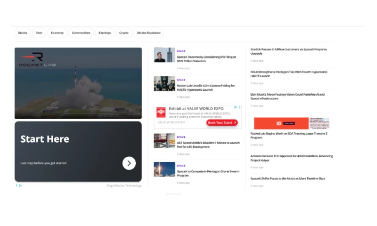377x226 pixels.
Task: Open AST SpaceMobile BlueBird thumbnail
Action: click(164, 141)
